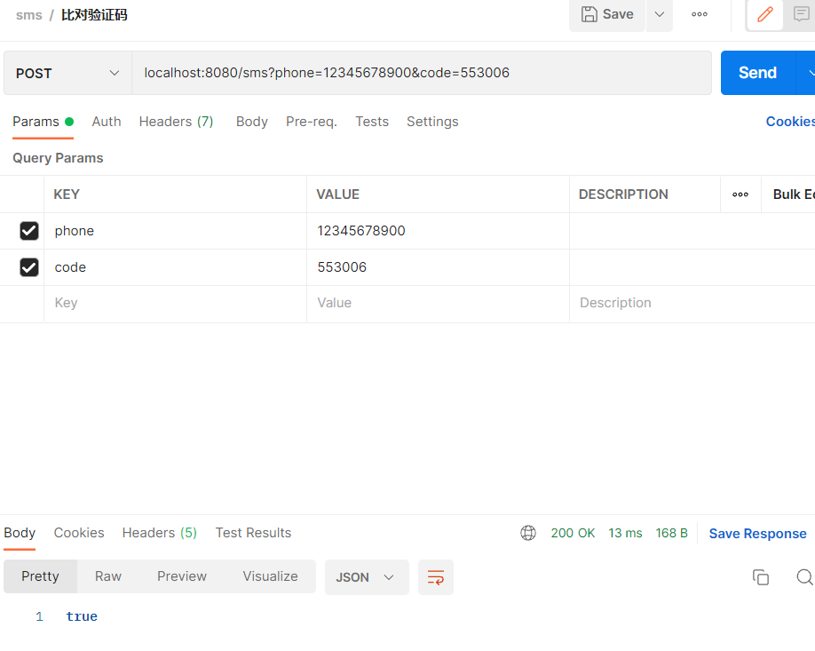Screen dimensions: 815x651
Task: Uncheck the phone parameter checkbox
Action: [x=29, y=231]
